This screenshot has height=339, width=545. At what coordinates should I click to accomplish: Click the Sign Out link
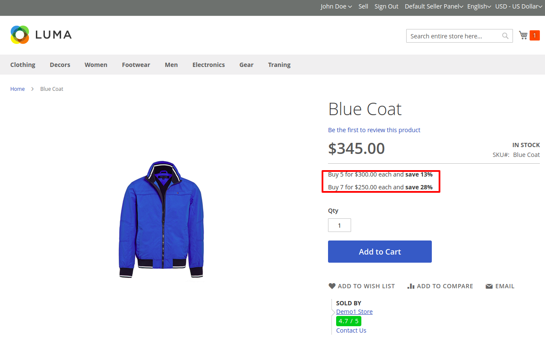point(386,6)
